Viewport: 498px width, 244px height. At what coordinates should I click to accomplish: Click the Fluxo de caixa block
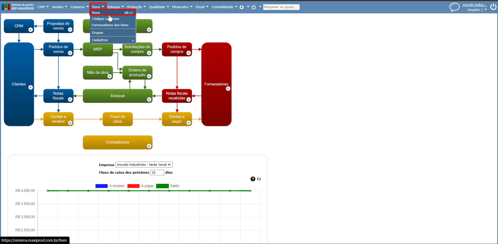118,119
